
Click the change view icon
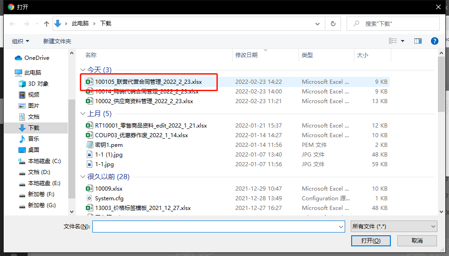point(393,41)
